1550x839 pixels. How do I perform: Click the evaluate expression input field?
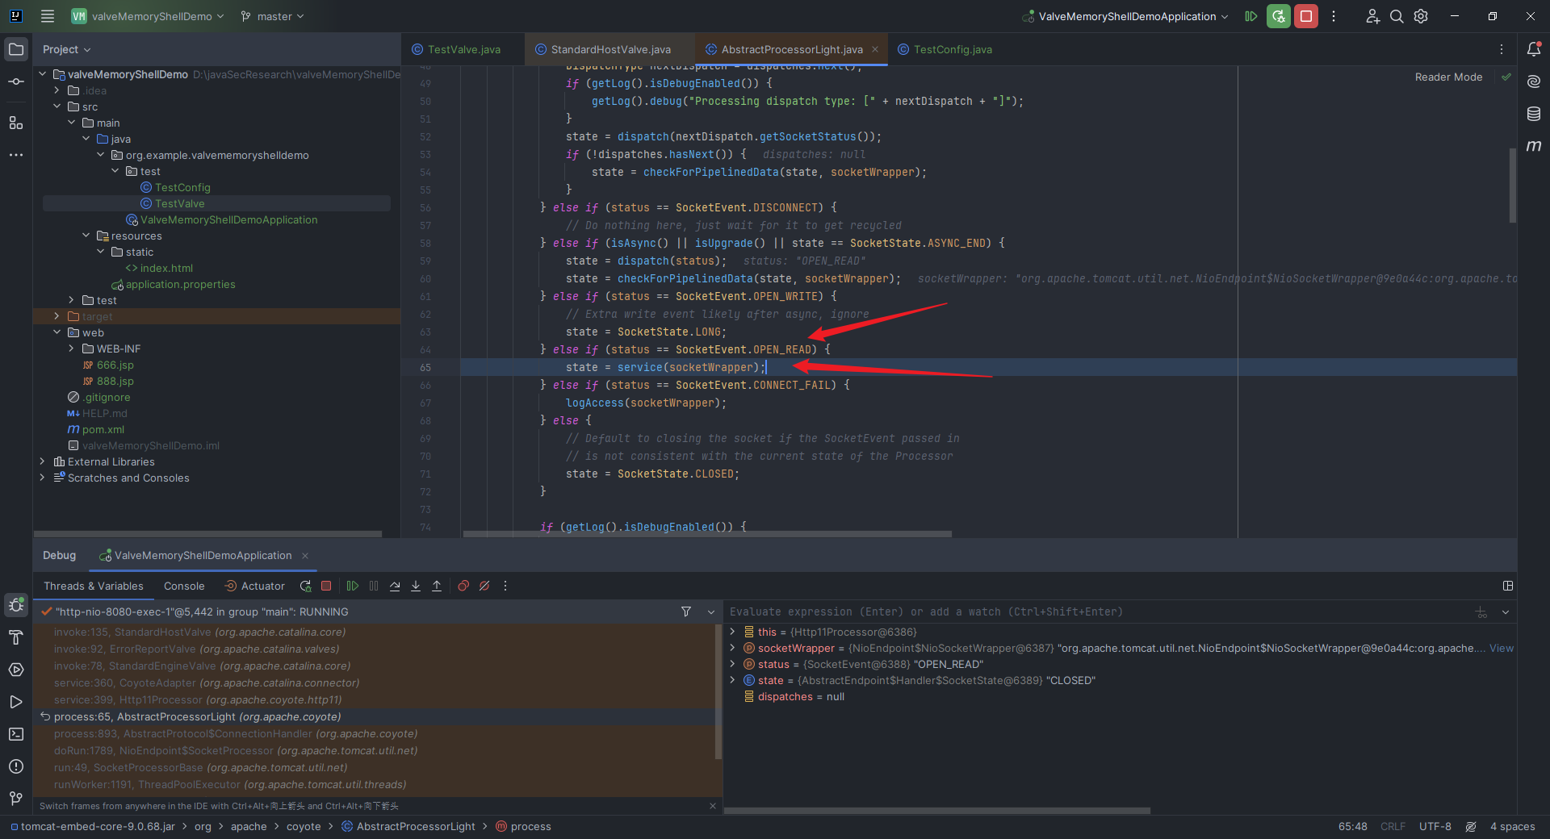[x=1098, y=612]
